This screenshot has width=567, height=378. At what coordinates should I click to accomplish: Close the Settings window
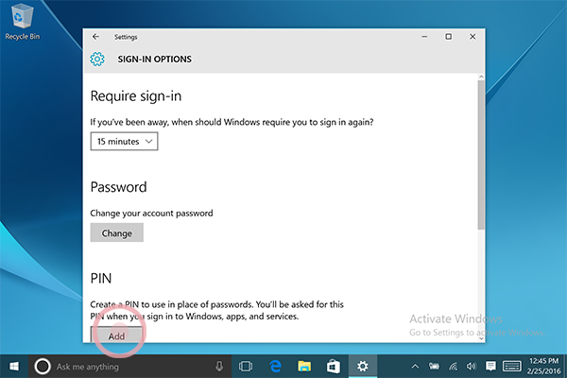[x=472, y=37]
